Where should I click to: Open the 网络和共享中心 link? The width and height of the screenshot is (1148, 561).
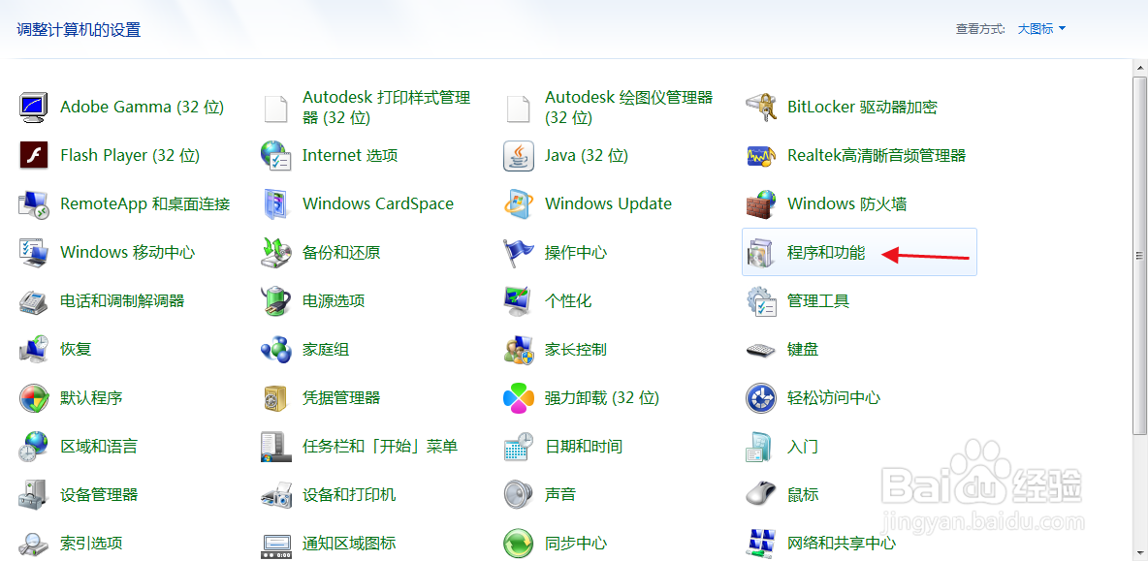pyautogui.click(x=842, y=543)
